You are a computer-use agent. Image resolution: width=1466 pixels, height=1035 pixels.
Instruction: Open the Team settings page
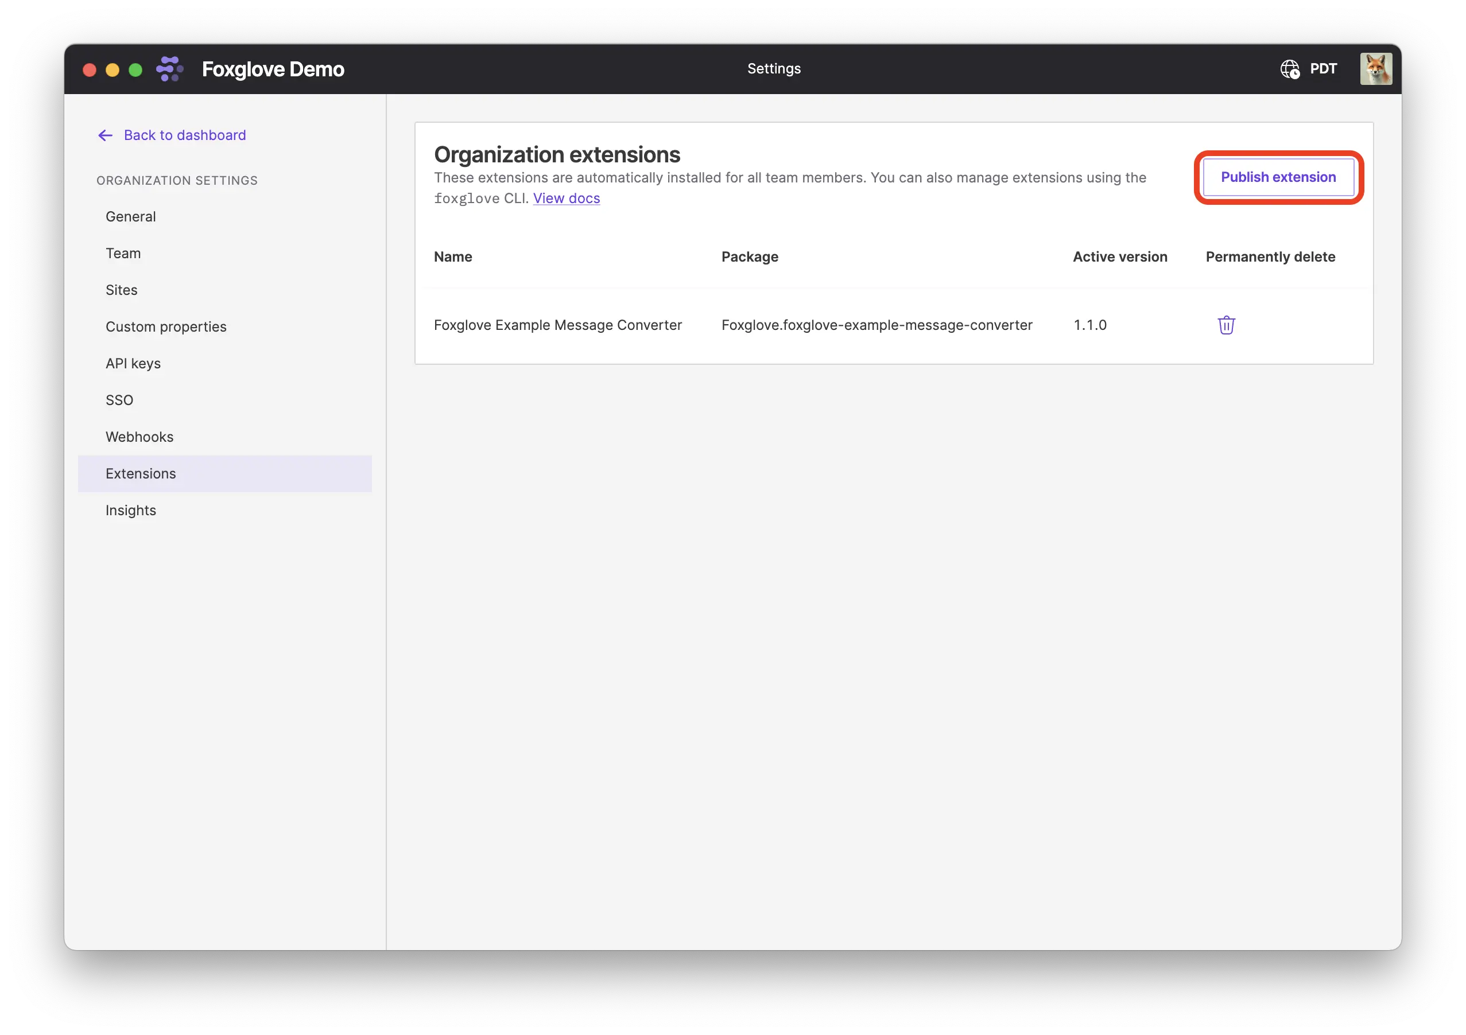[124, 254]
